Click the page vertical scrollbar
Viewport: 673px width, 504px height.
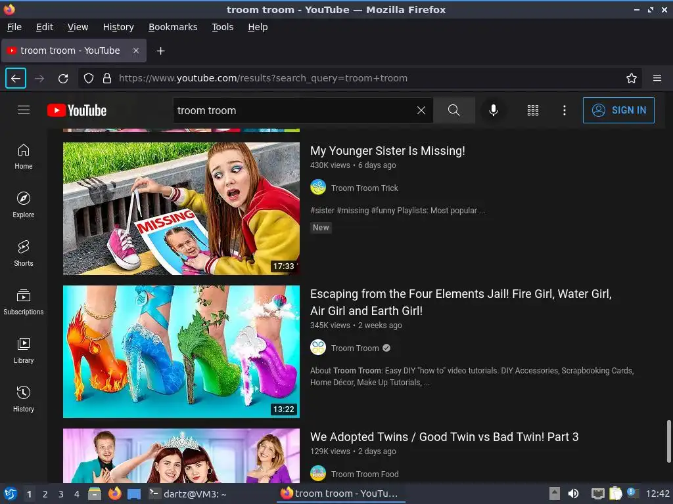668,442
